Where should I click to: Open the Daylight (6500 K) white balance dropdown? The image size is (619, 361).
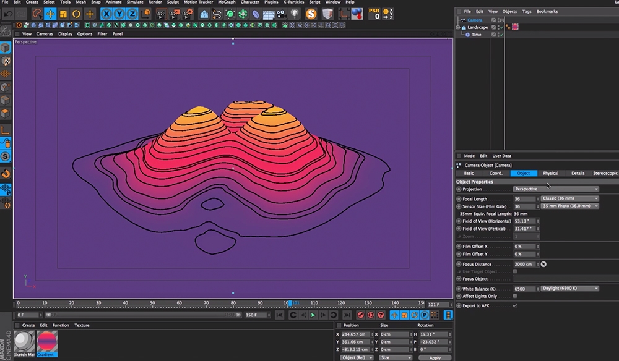click(569, 287)
